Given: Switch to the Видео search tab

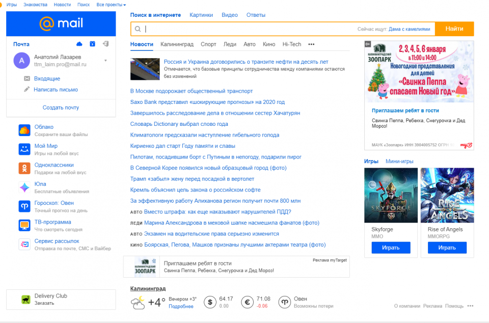Looking at the screenshot, I should click(230, 15).
